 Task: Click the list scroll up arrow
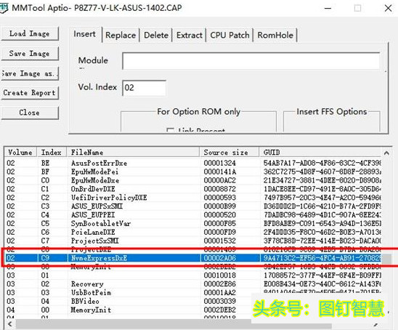[x=386, y=153]
